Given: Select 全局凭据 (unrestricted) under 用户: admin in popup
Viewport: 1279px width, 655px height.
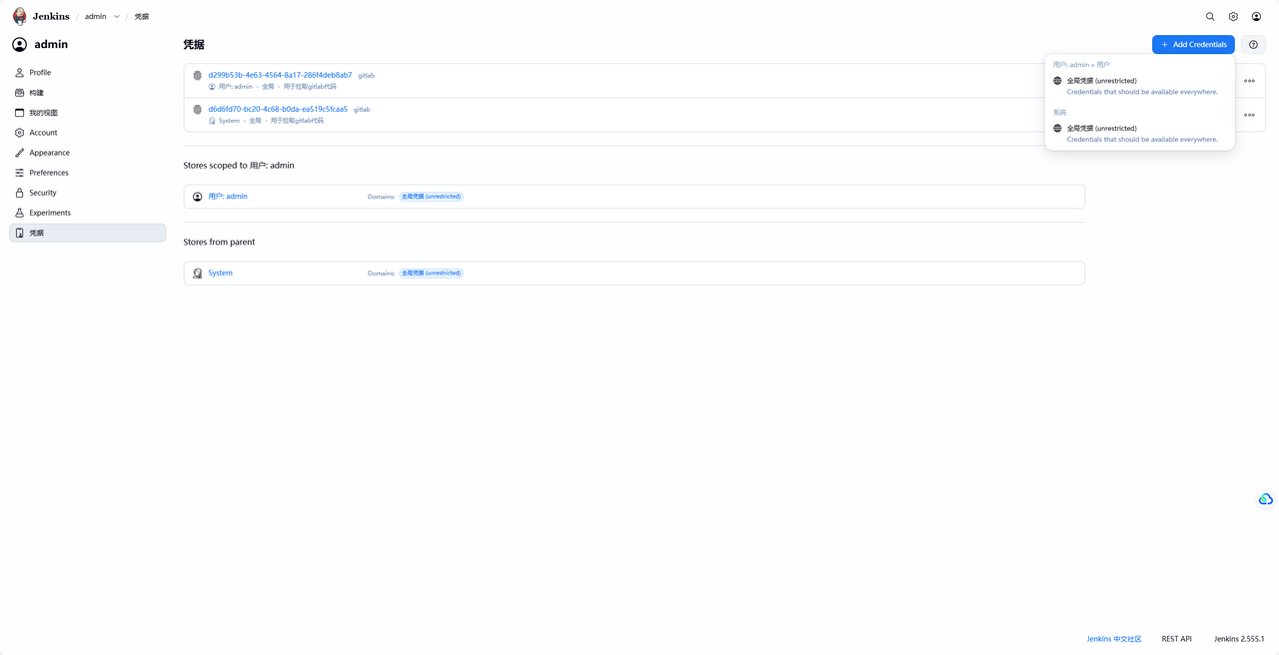Looking at the screenshot, I should coord(1140,86).
